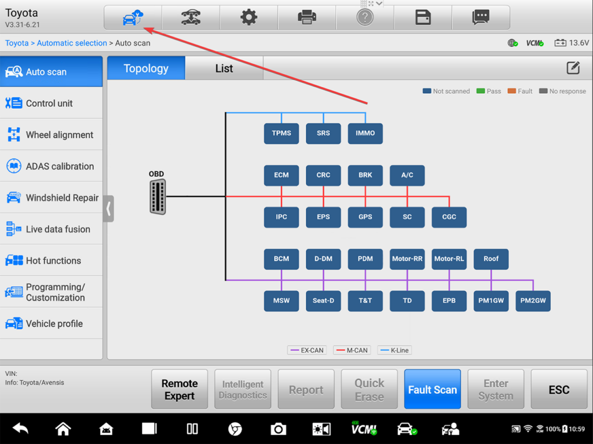Viewport: 593px width, 444px height.
Task: Select the IMMO module node
Action: point(365,133)
